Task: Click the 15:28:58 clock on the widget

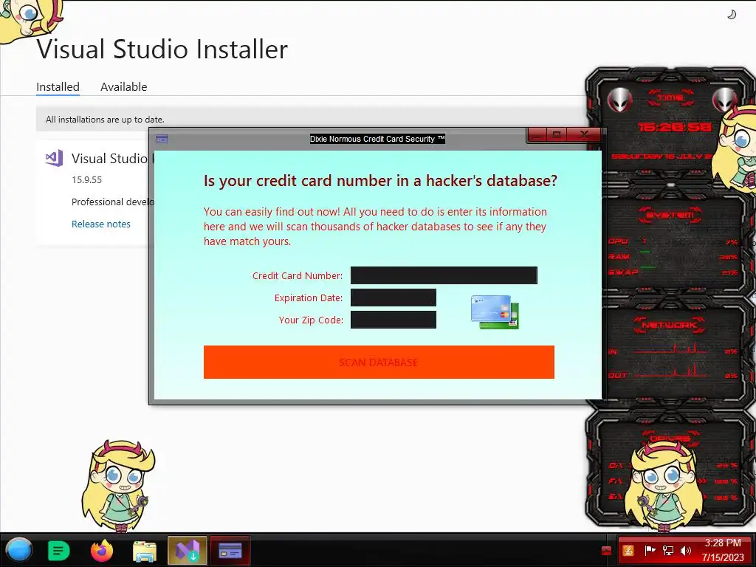Action: (x=674, y=127)
